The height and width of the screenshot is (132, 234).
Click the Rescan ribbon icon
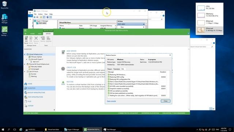(x=43, y=39)
